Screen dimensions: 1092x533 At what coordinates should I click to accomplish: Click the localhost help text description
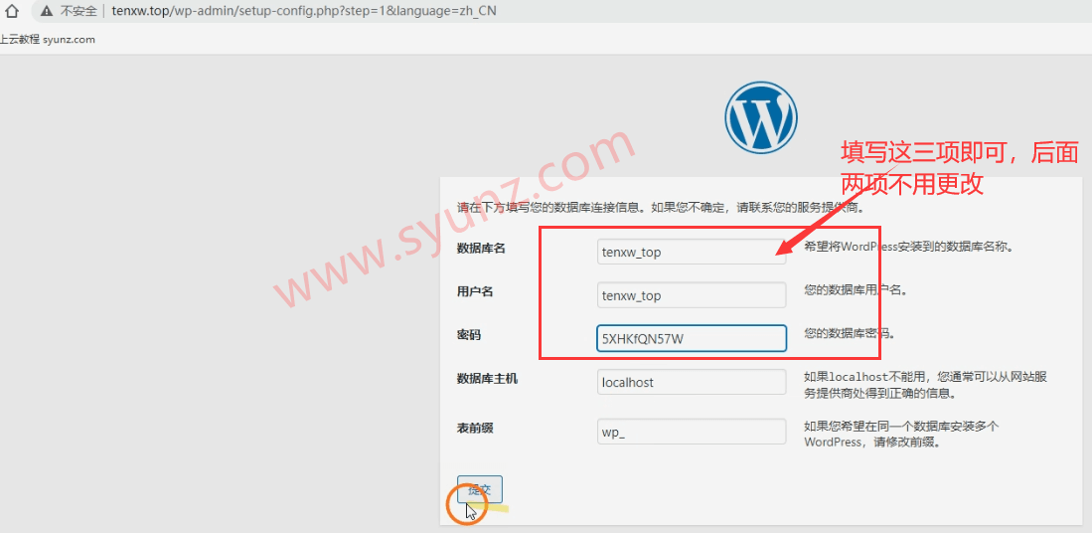(x=926, y=385)
